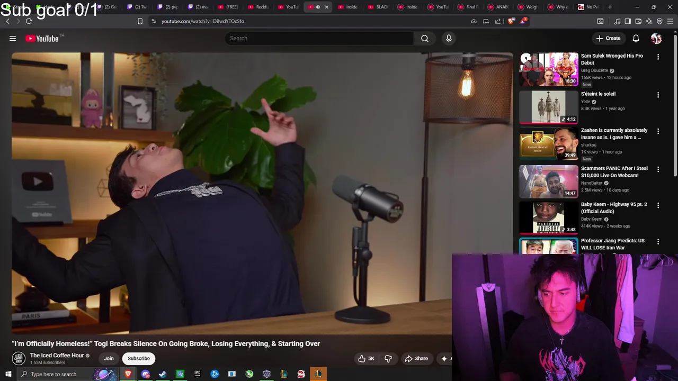Screen dimensions: 678x381
Task: Open a new browser tab
Action: 610,7
